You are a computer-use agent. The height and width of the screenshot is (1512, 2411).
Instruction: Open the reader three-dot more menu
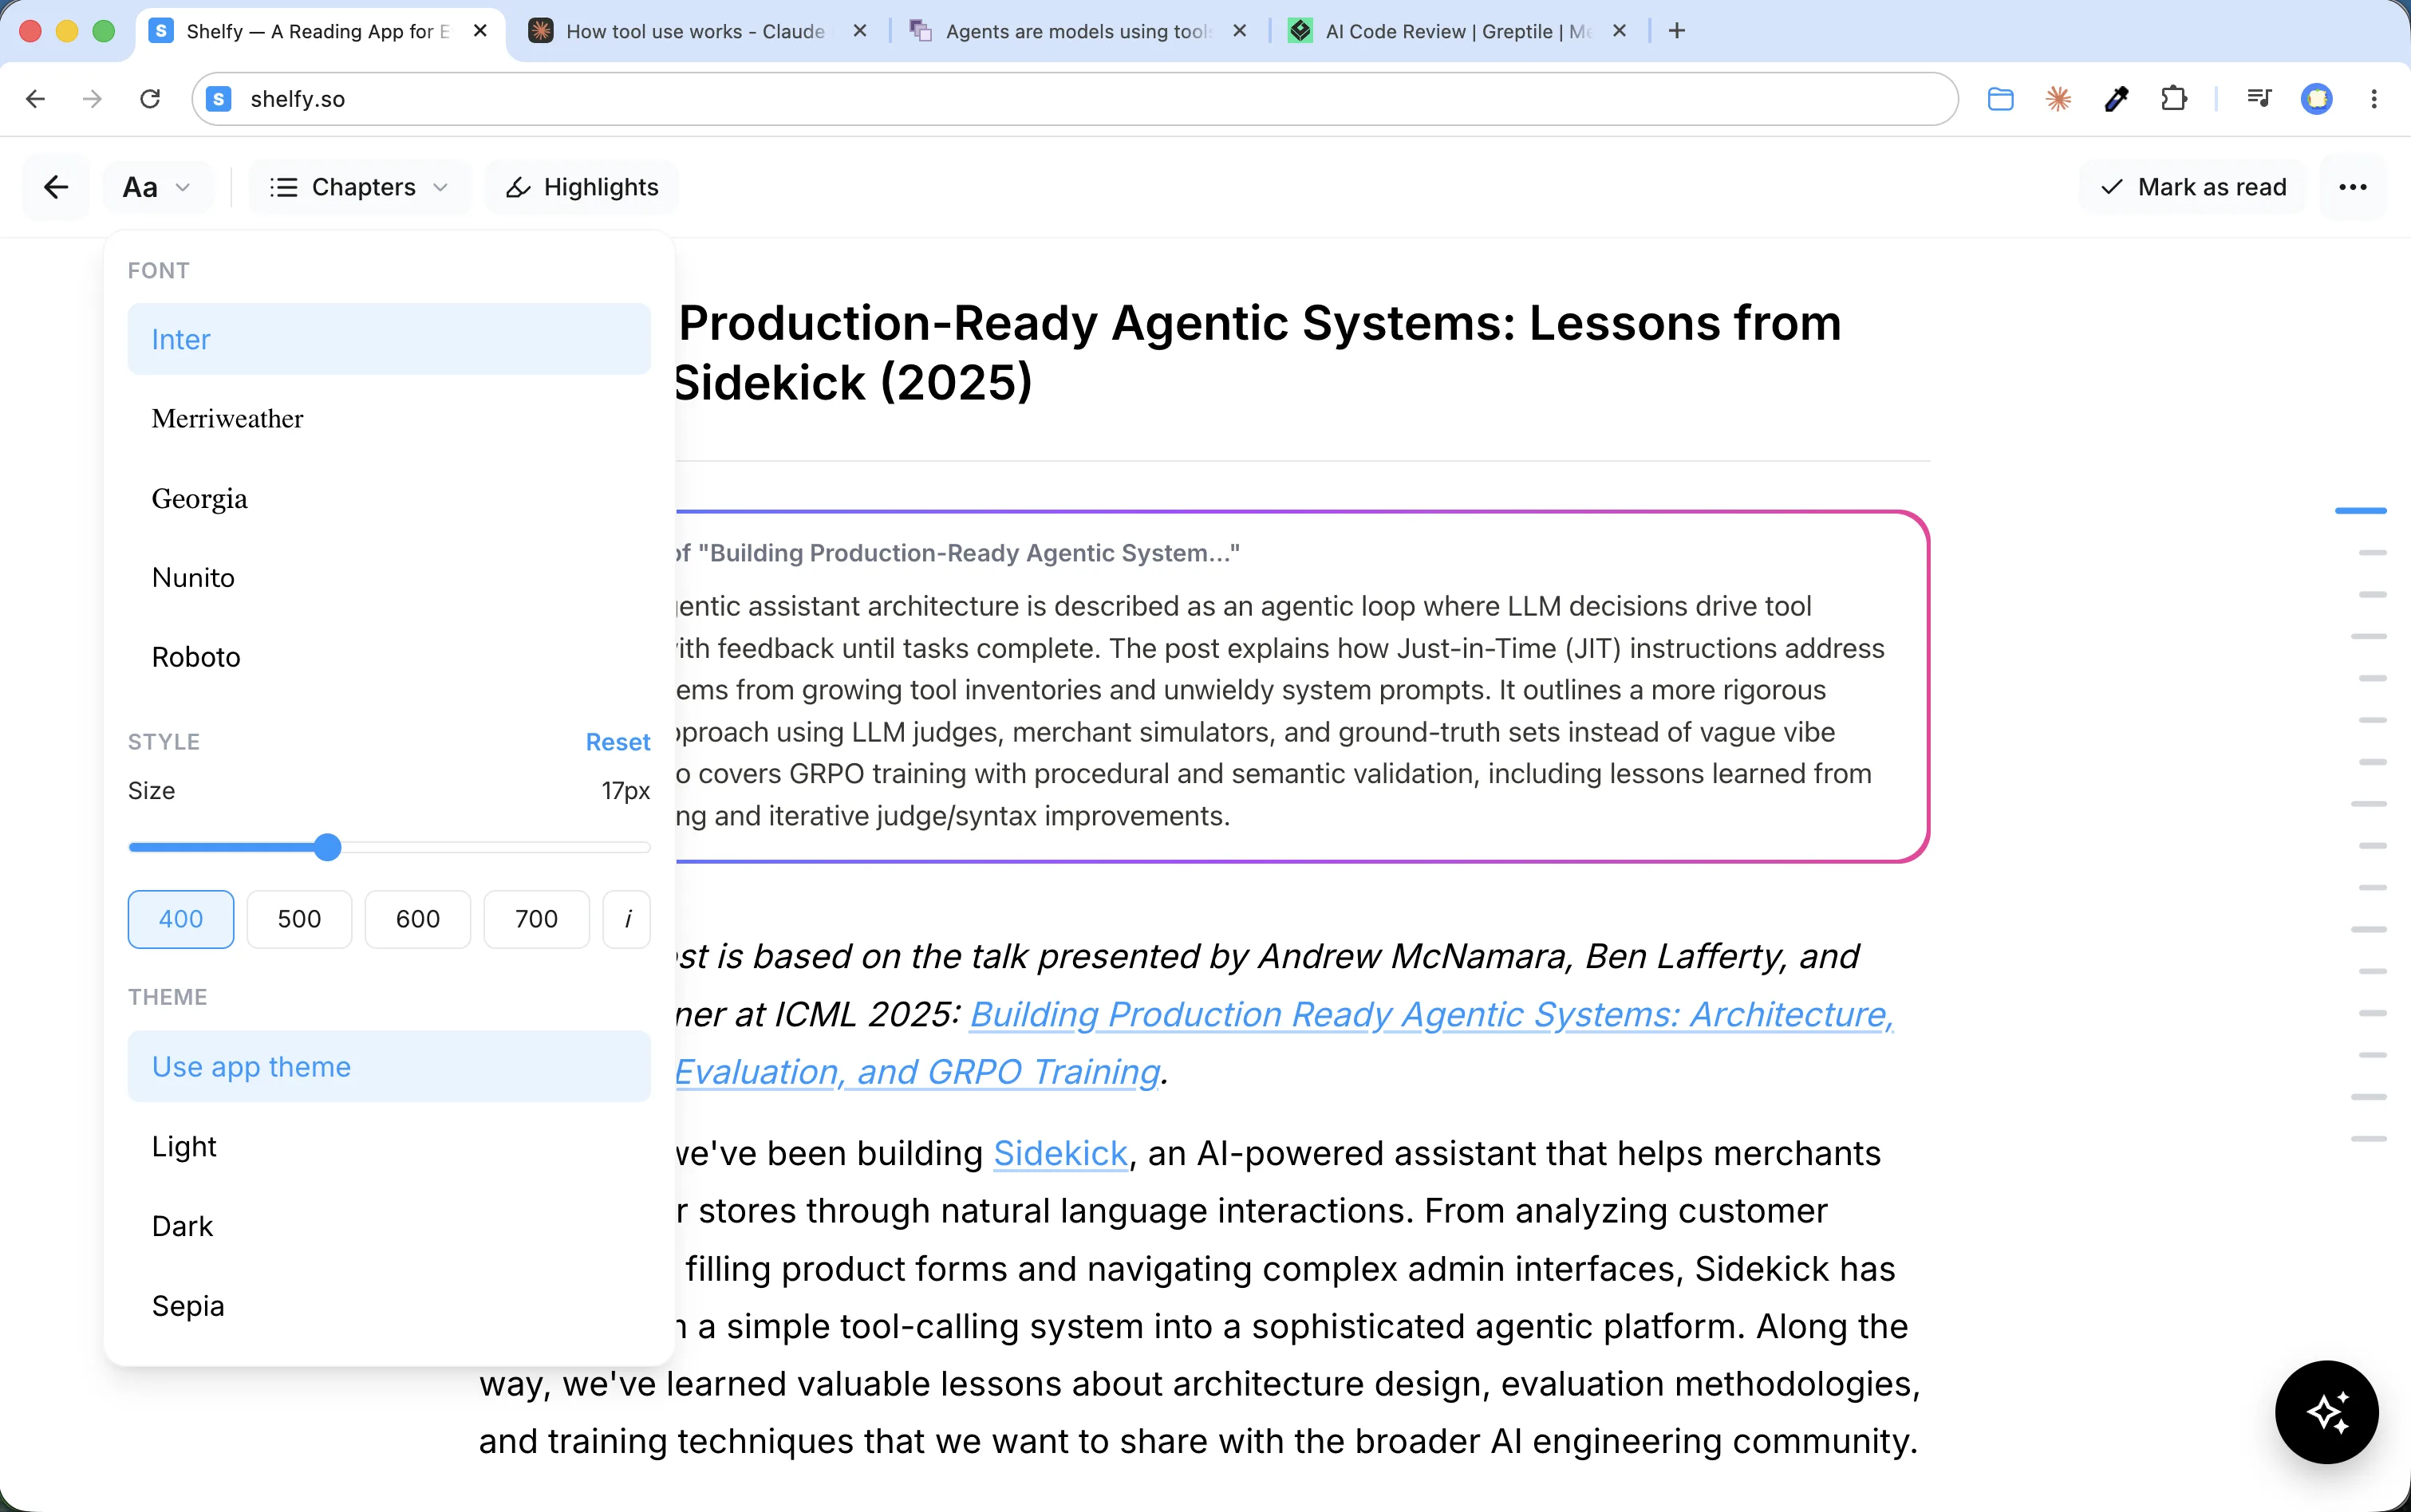[x=2352, y=187]
